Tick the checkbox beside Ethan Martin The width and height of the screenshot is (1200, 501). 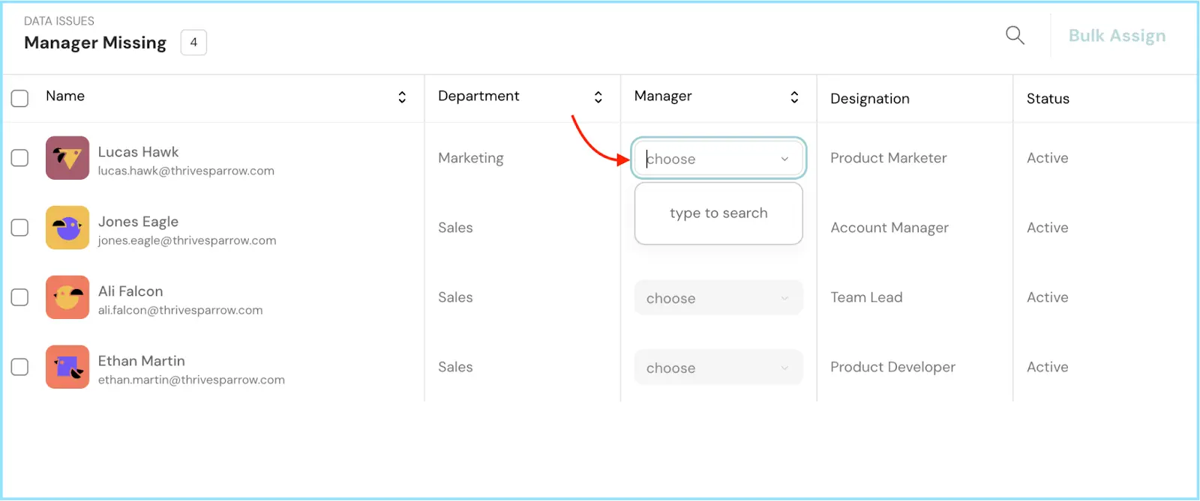tap(20, 367)
